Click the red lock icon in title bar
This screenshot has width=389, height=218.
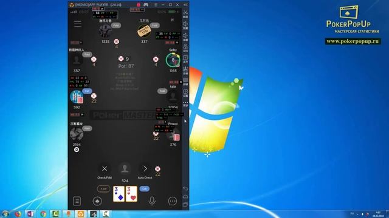139,5
